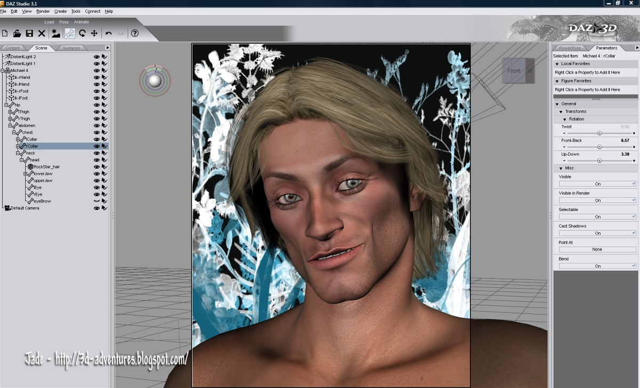Toggle visibility eye for hip
Viewport: 640px width, 388px height.
coord(97,105)
